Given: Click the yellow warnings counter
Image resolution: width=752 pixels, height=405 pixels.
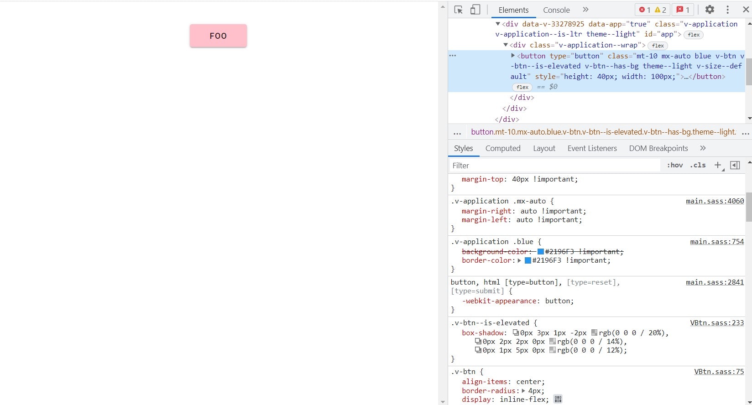Looking at the screenshot, I should [x=660, y=10].
